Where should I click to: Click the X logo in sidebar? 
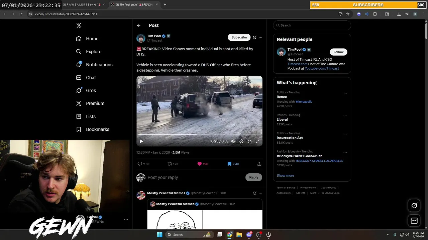pos(79,26)
